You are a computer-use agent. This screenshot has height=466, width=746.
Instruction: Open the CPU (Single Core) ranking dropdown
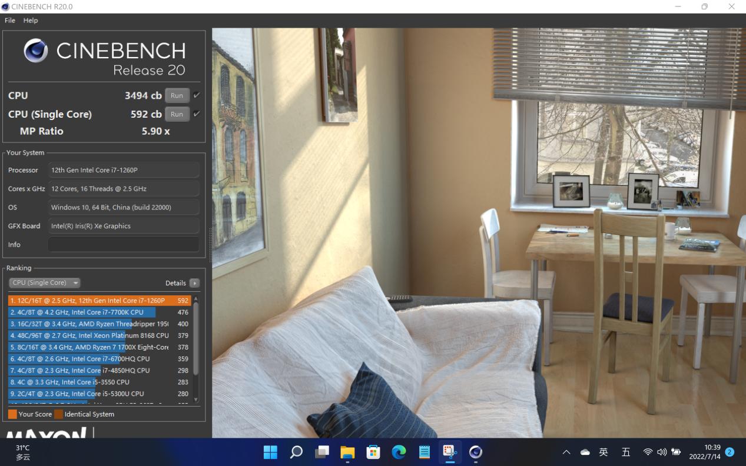point(45,283)
